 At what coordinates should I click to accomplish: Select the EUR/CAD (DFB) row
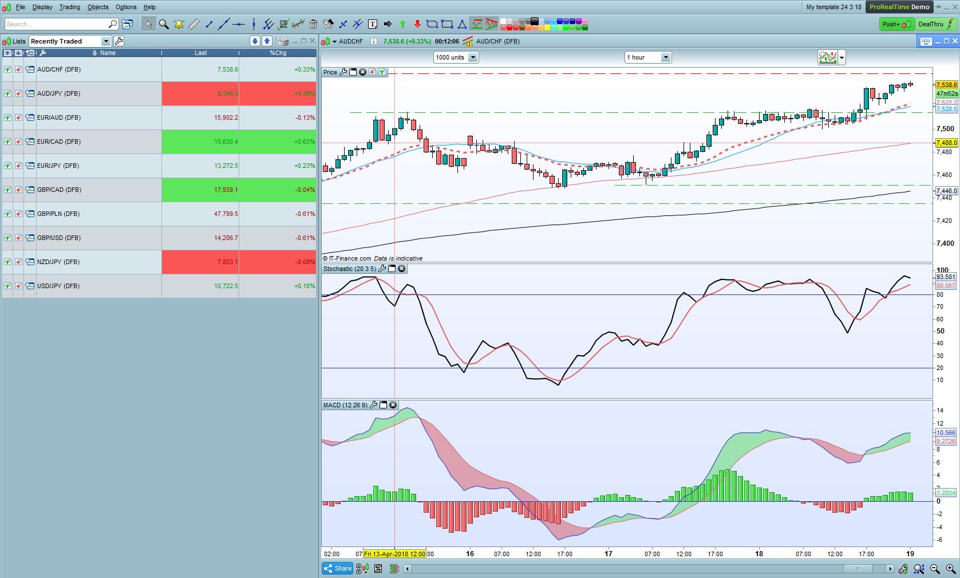[x=159, y=141]
